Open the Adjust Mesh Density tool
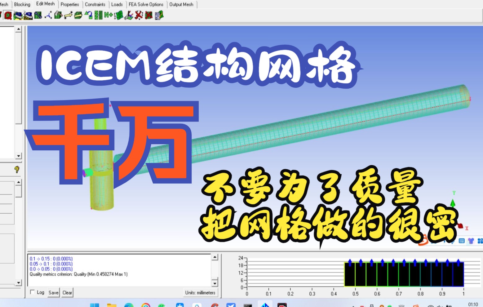The height and width of the screenshot is (307, 483). pos(99,15)
